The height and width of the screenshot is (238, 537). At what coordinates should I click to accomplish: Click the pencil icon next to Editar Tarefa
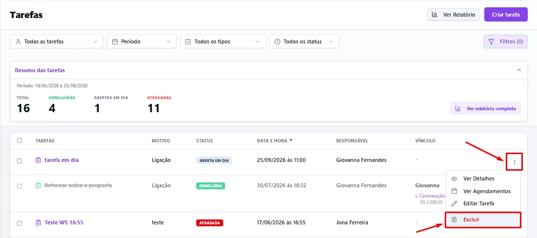pyautogui.click(x=454, y=203)
